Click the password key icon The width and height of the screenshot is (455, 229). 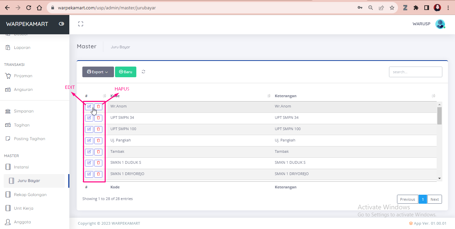[x=360, y=8]
